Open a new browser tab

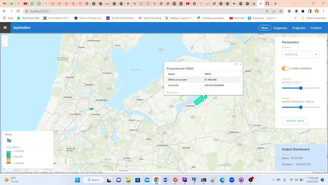pos(275,3)
